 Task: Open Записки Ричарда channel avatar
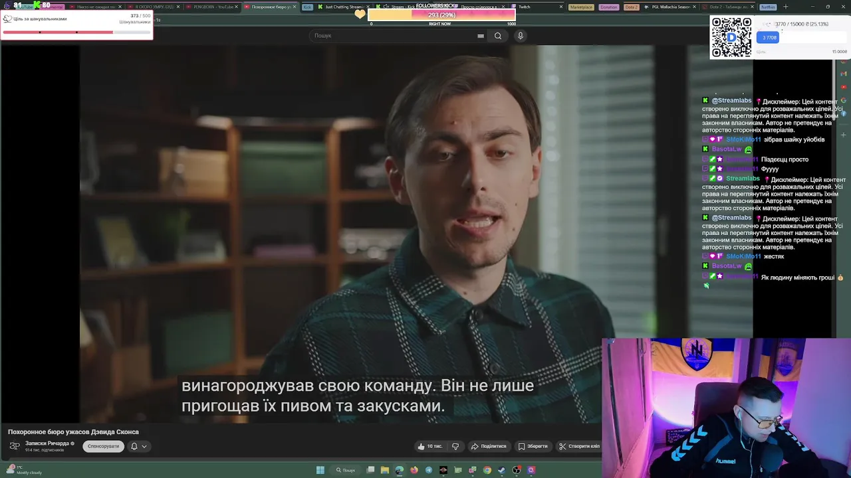click(x=15, y=446)
